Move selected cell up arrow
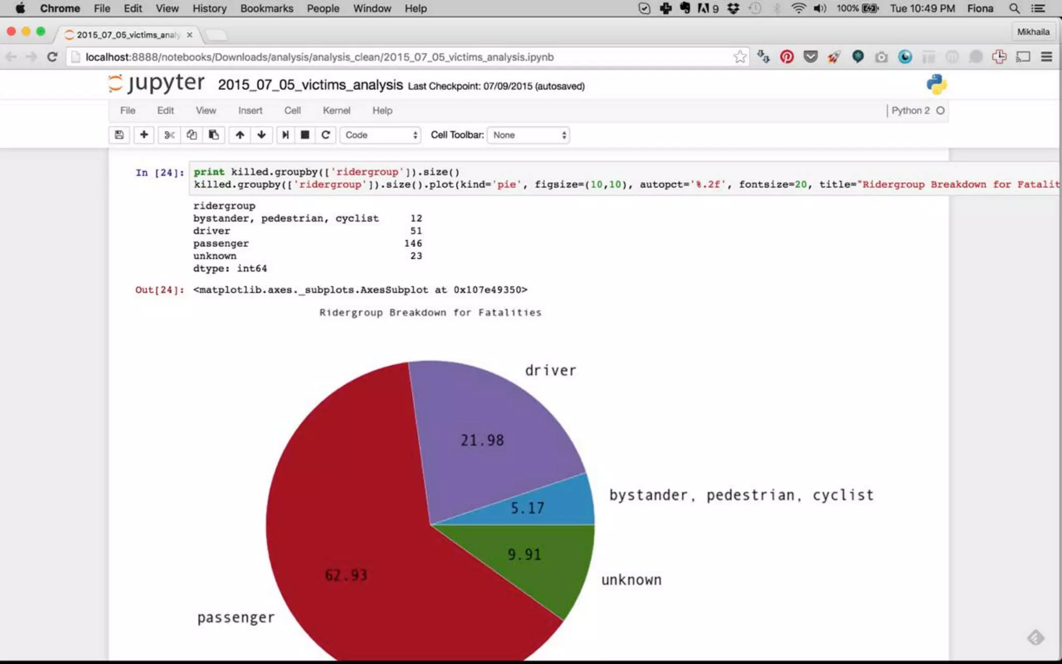 (x=240, y=135)
